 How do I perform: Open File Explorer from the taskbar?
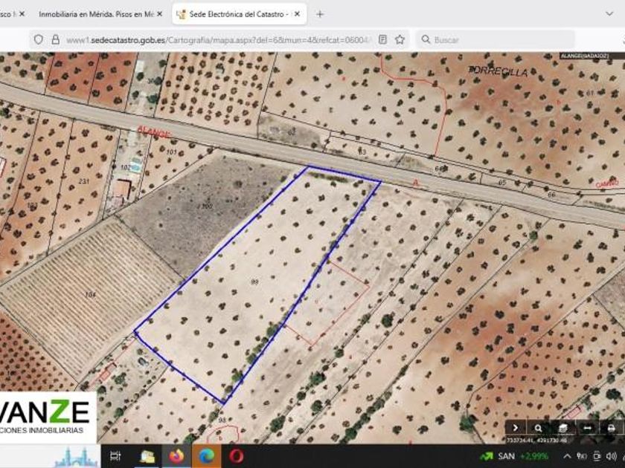click(x=147, y=456)
